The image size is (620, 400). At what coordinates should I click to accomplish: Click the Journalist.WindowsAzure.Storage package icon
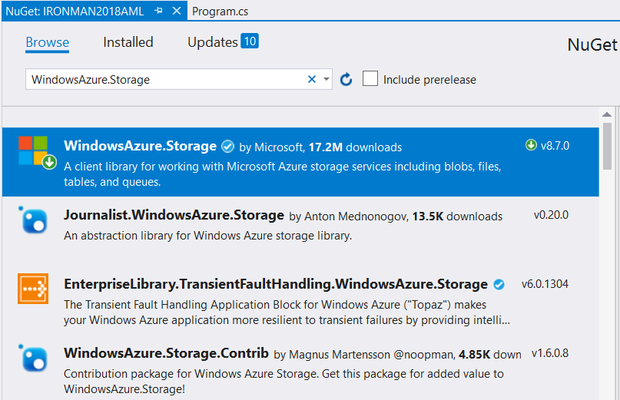click(x=33, y=220)
